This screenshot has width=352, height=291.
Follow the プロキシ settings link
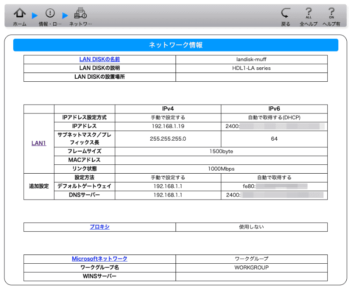click(99, 227)
